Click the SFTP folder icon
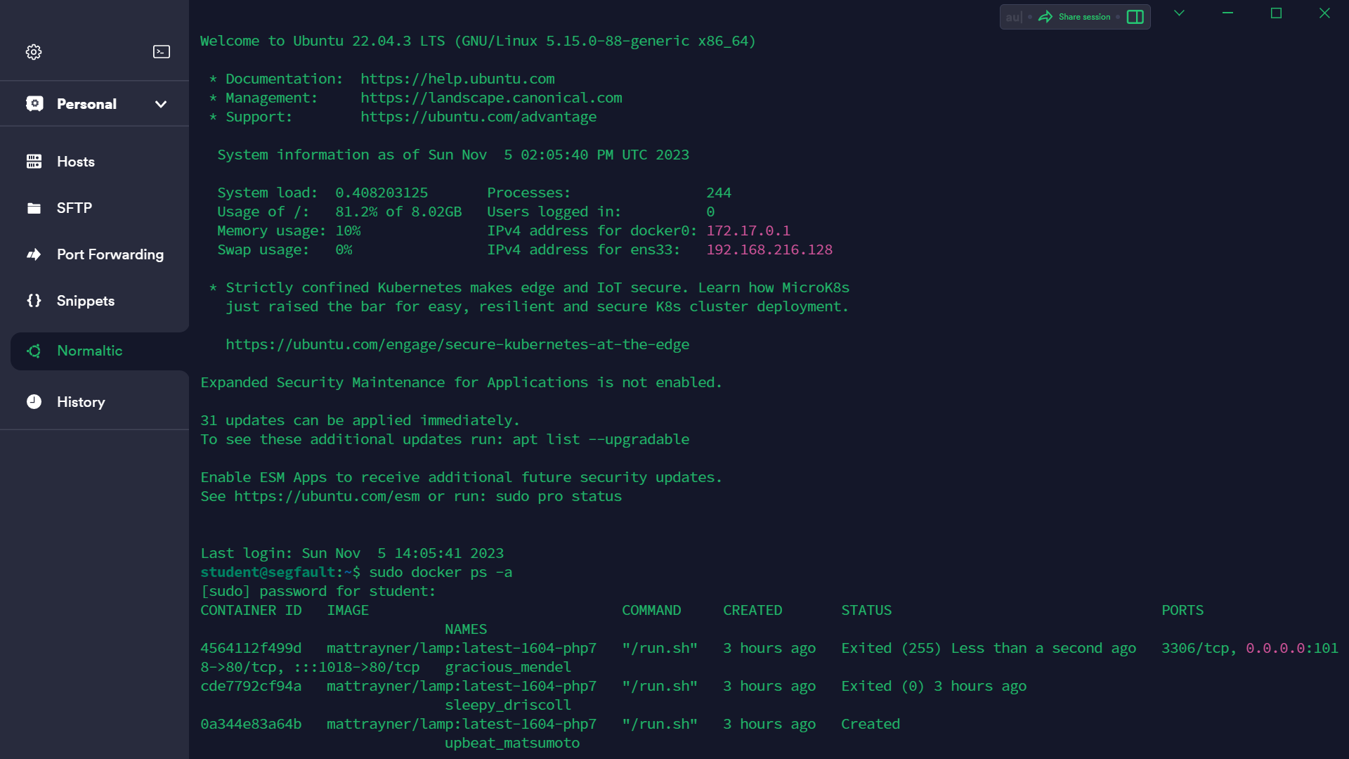The width and height of the screenshot is (1349, 759). pyautogui.click(x=34, y=208)
